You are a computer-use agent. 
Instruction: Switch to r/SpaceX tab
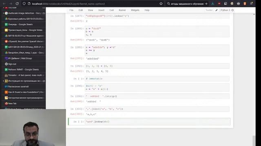(24, 41)
